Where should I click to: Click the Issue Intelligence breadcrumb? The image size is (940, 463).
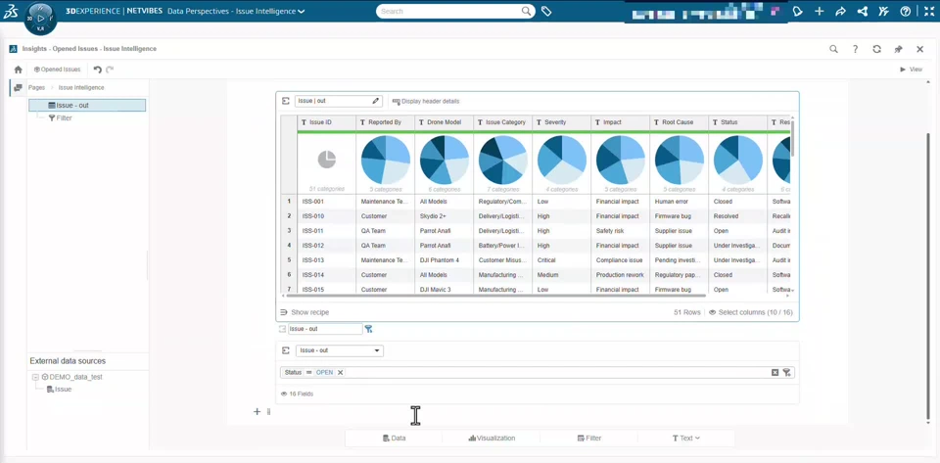coord(81,87)
